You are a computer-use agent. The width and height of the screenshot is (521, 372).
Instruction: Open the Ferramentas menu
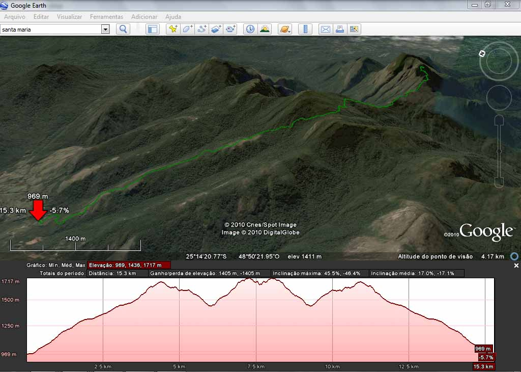106,17
